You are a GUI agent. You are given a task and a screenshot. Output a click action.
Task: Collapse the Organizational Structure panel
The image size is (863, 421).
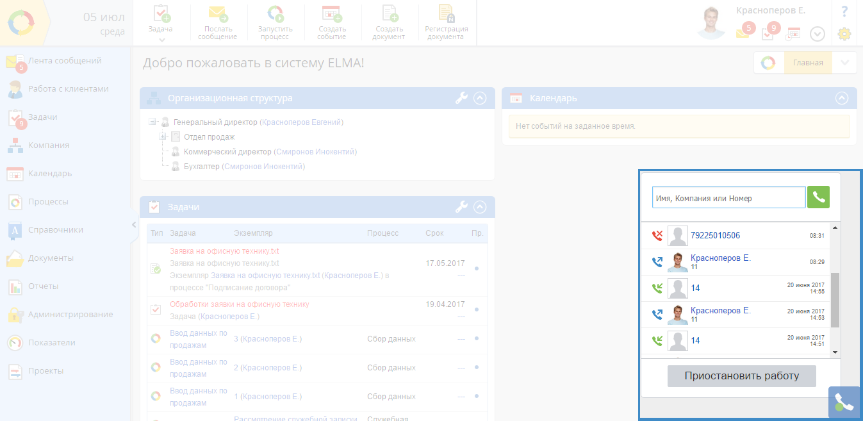480,98
